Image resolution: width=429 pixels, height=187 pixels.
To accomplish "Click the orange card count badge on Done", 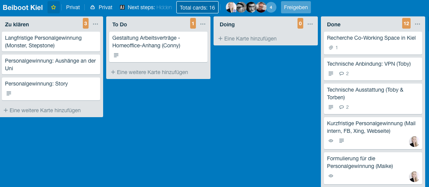I will click(406, 24).
